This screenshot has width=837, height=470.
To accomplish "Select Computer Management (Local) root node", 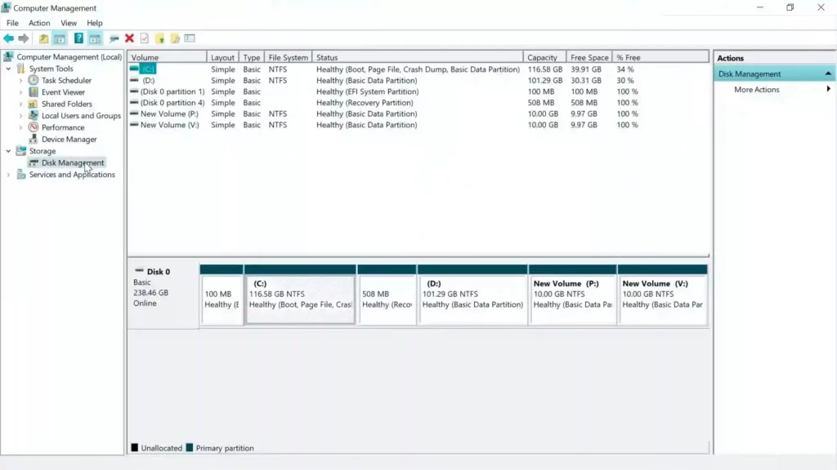I will point(69,56).
